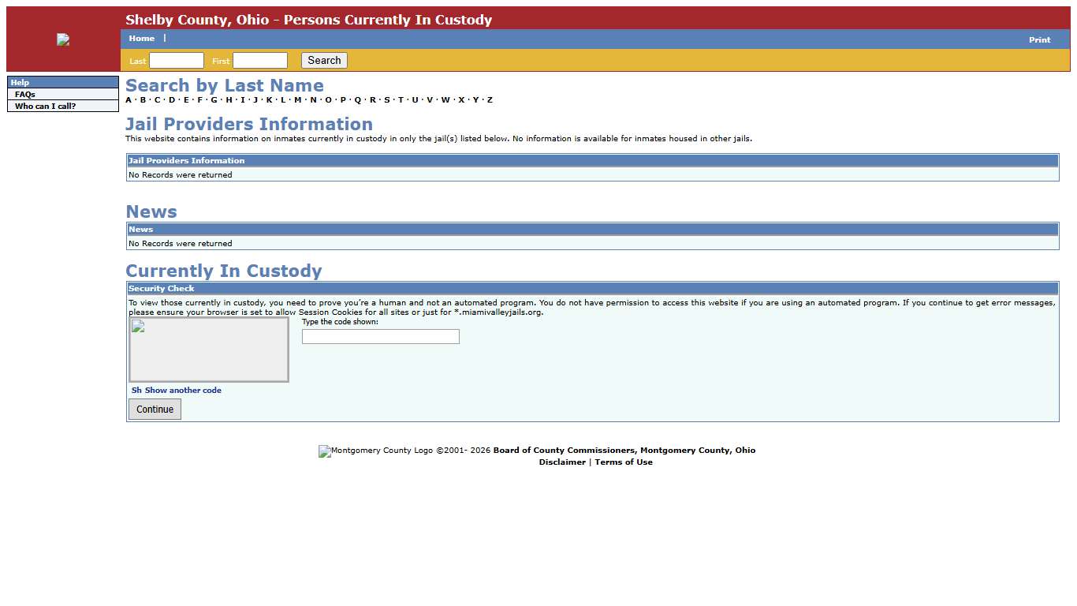Focus the Last name search field
This screenshot has height=606, width=1077.
tap(177, 61)
